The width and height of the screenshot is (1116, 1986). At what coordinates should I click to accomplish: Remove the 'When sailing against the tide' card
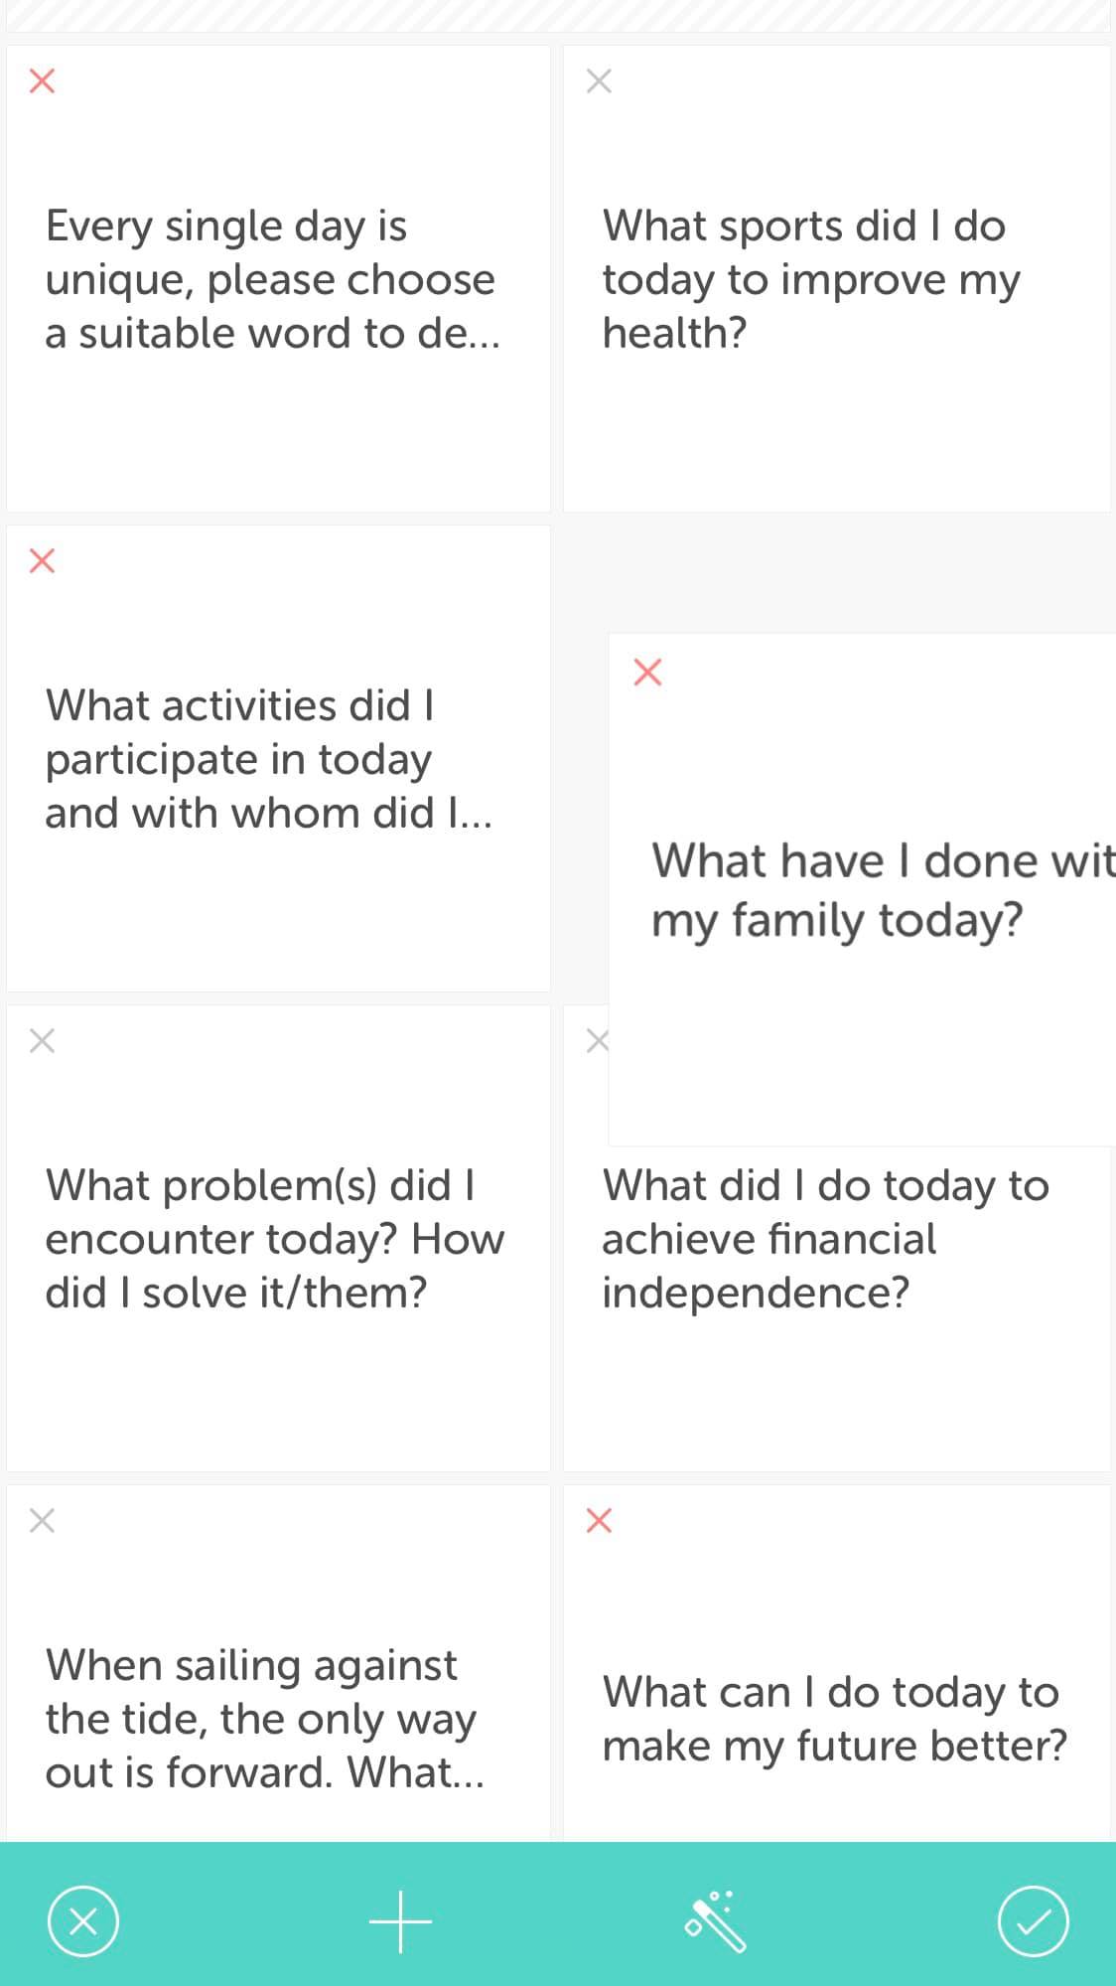[x=42, y=1520]
